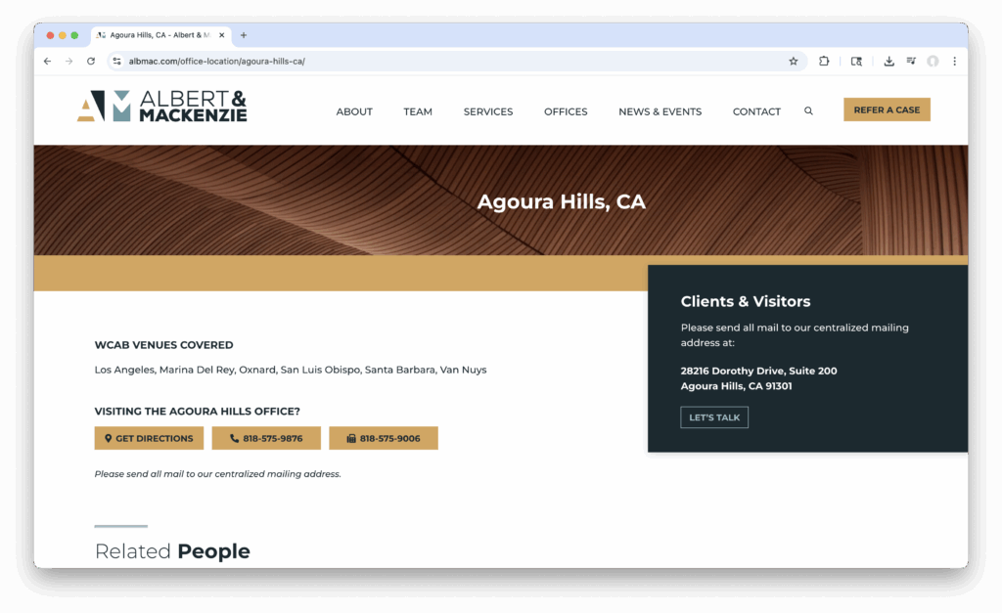Image resolution: width=1002 pixels, height=613 pixels.
Task: Open the profile avatar icon
Action: pos(933,61)
